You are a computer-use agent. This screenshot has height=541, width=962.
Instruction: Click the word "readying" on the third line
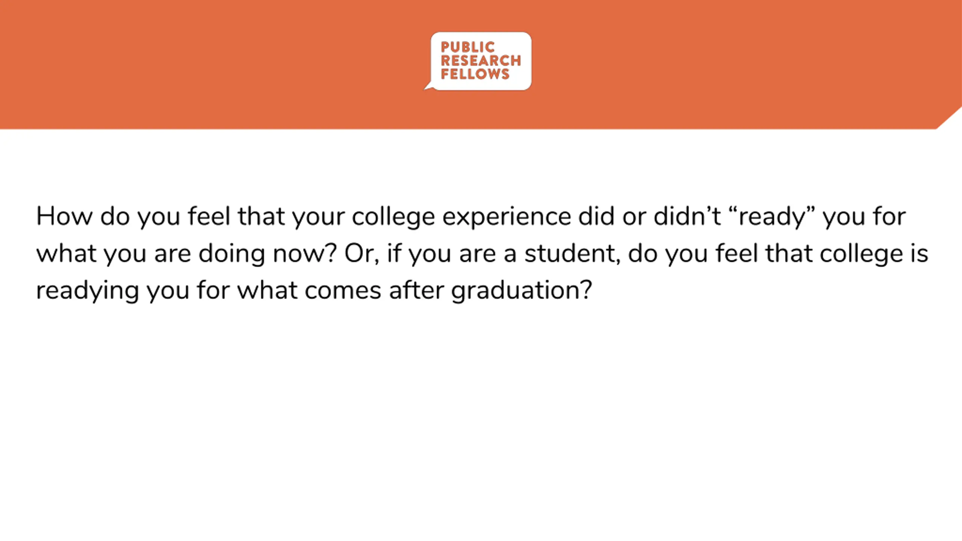pyautogui.click(x=87, y=291)
